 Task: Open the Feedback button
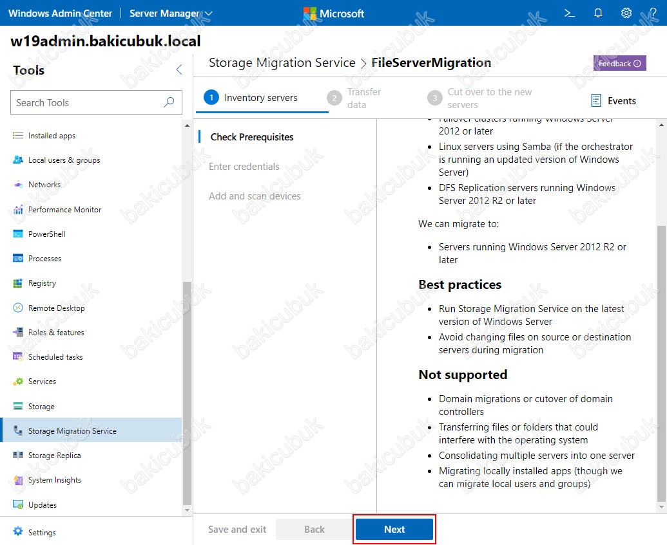[620, 63]
